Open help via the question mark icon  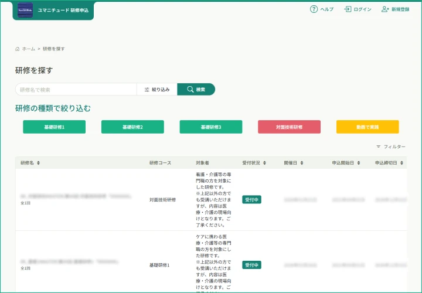(314, 9)
